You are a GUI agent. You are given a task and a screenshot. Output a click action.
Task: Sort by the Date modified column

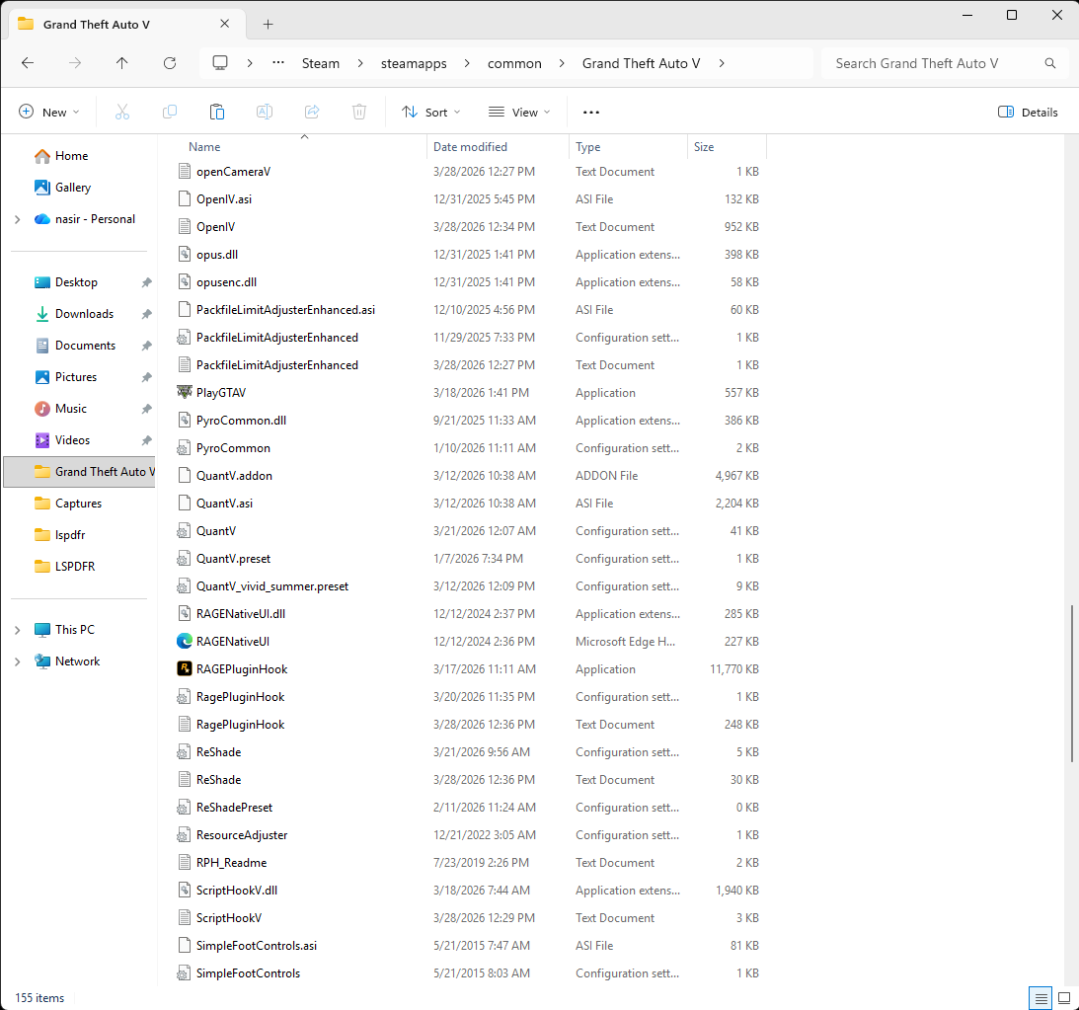470,147
